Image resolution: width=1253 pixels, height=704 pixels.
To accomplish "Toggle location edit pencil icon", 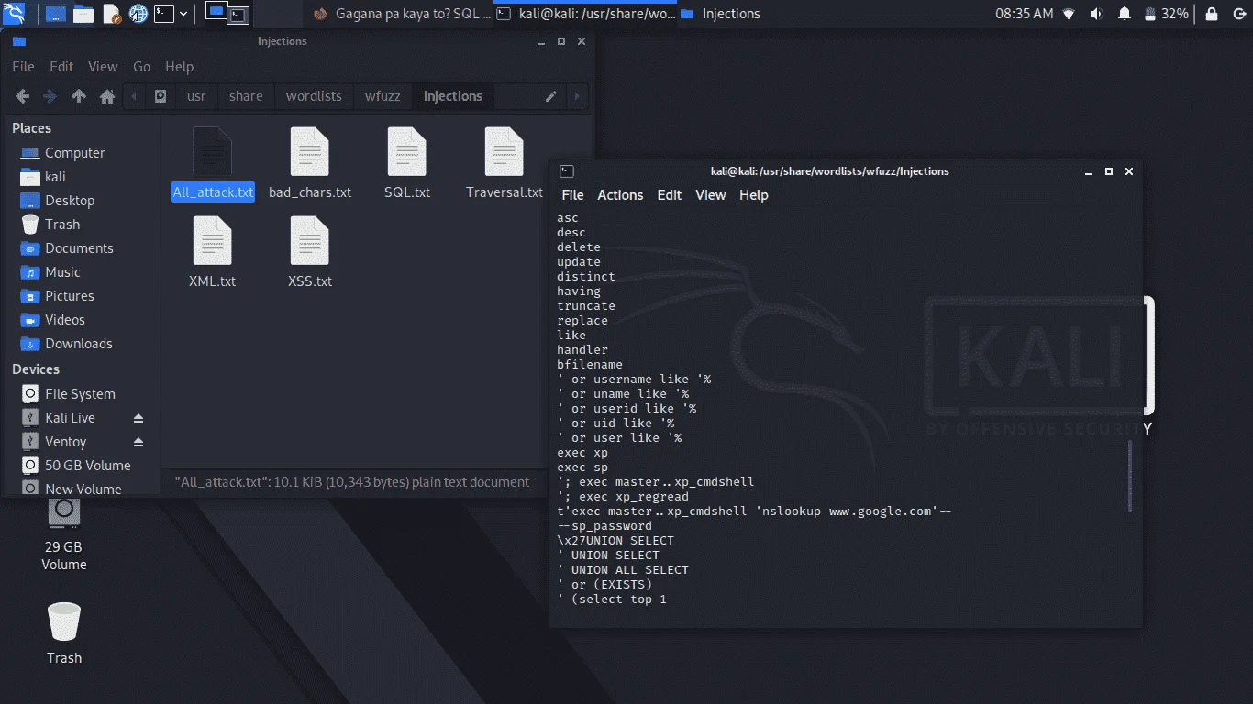I will click(x=551, y=96).
